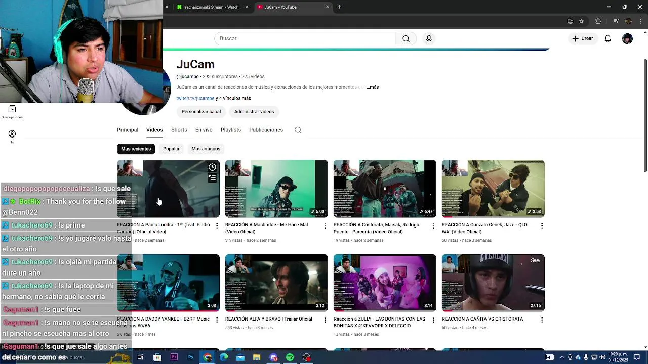Screen dimensions: 648x364
Task: Open Chrome profile avatar in toolbar
Action: [x=628, y=21]
